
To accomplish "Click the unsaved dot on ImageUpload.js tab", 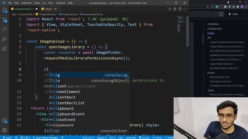I will coord(37,9).
